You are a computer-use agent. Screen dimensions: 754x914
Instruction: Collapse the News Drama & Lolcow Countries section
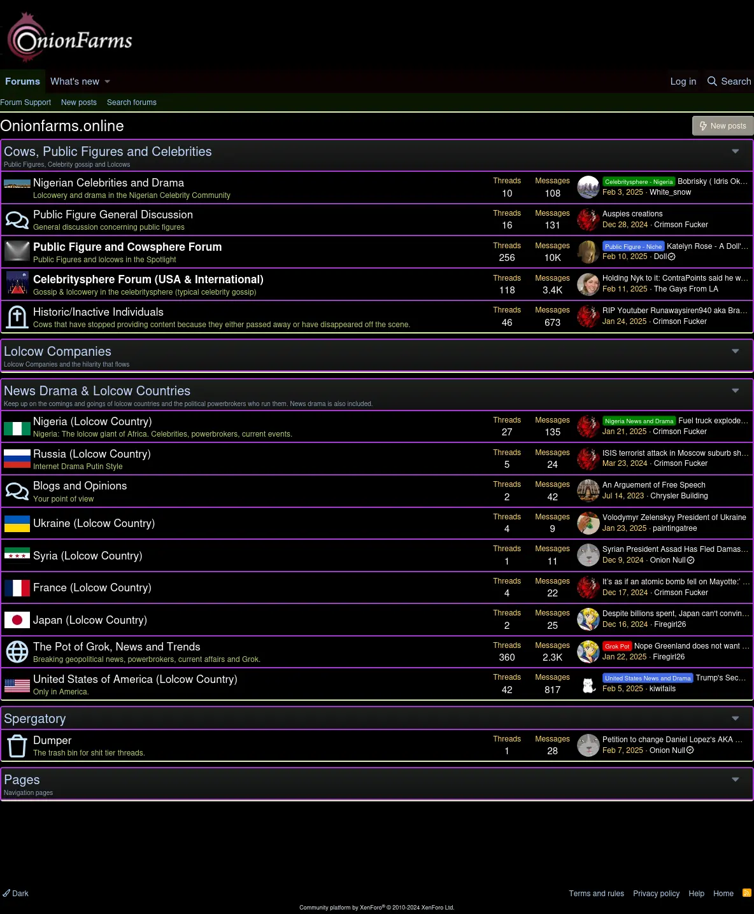tap(736, 391)
